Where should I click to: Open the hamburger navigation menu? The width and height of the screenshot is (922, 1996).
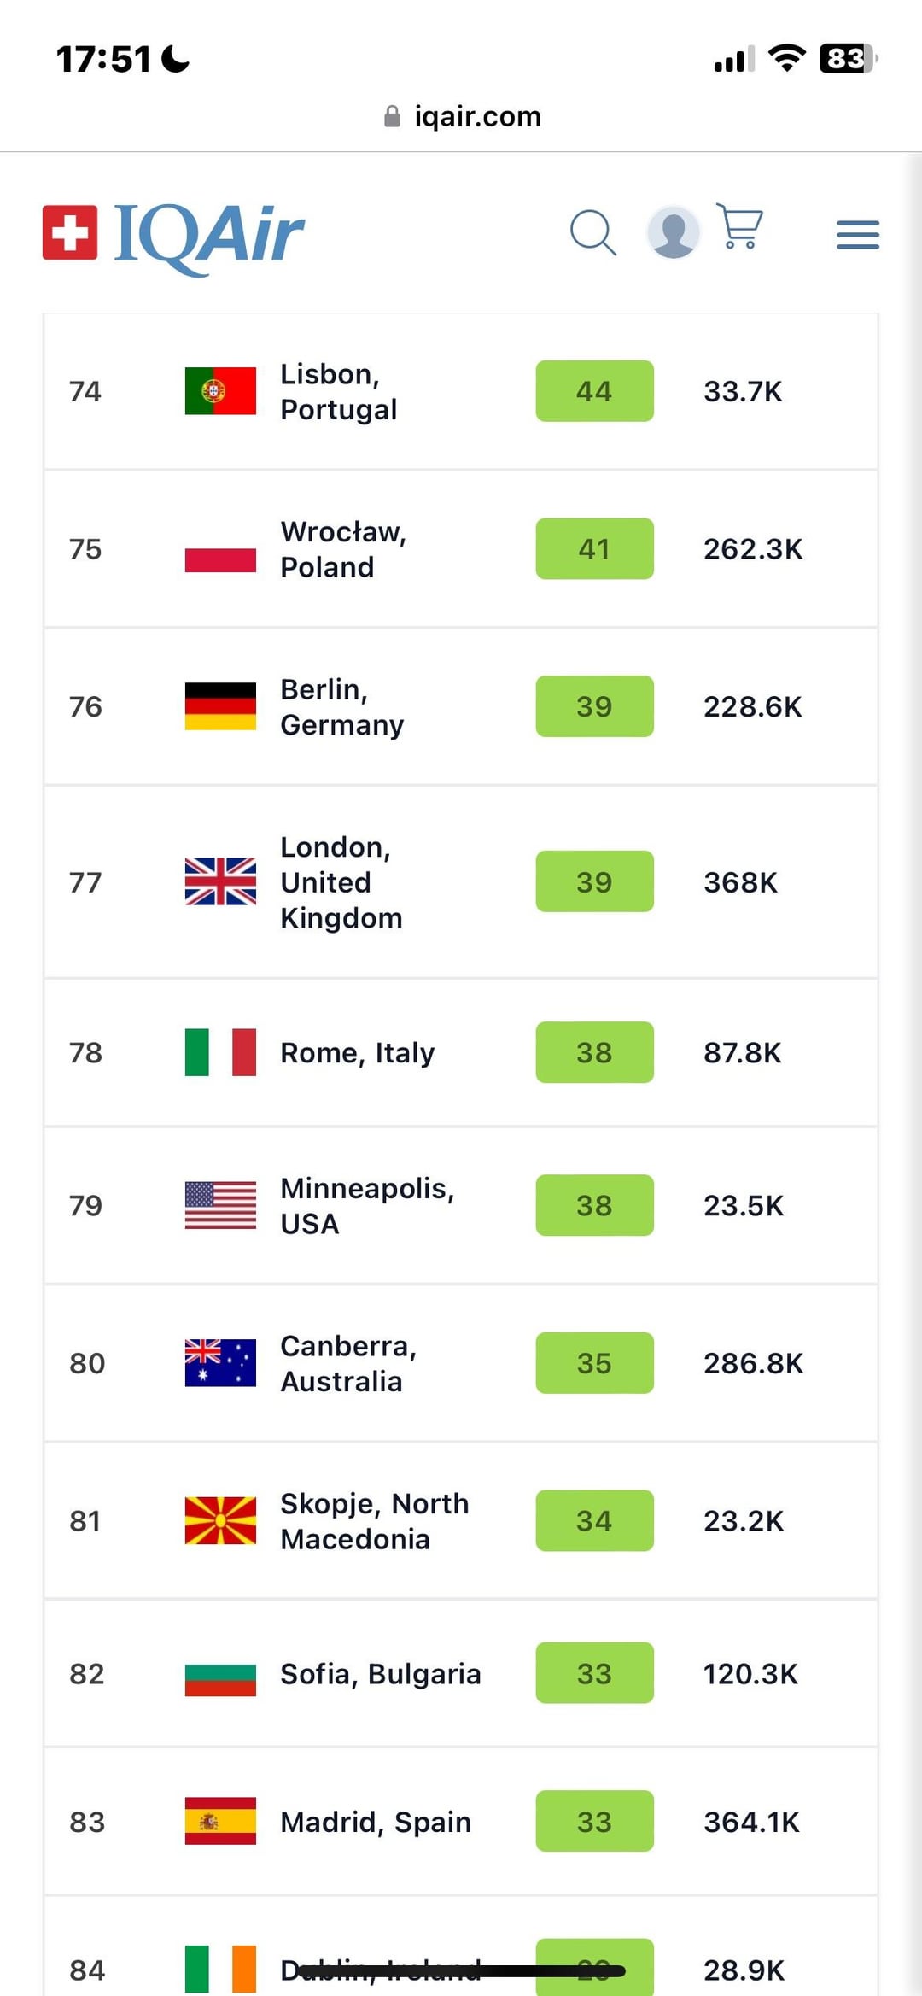(x=858, y=234)
